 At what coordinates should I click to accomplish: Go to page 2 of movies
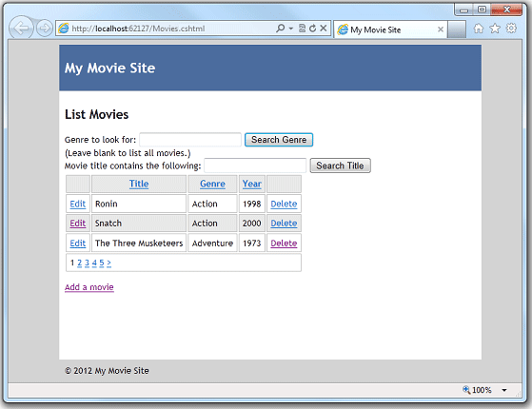(79, 263)
